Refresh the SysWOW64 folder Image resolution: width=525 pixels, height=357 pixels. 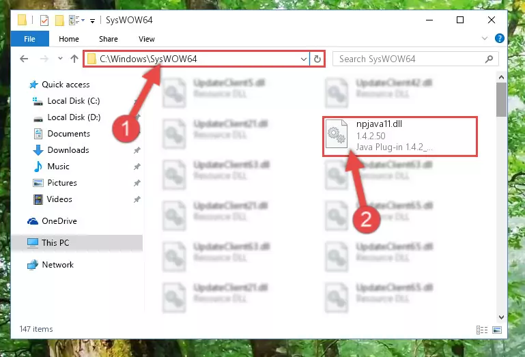click(317, 59)
